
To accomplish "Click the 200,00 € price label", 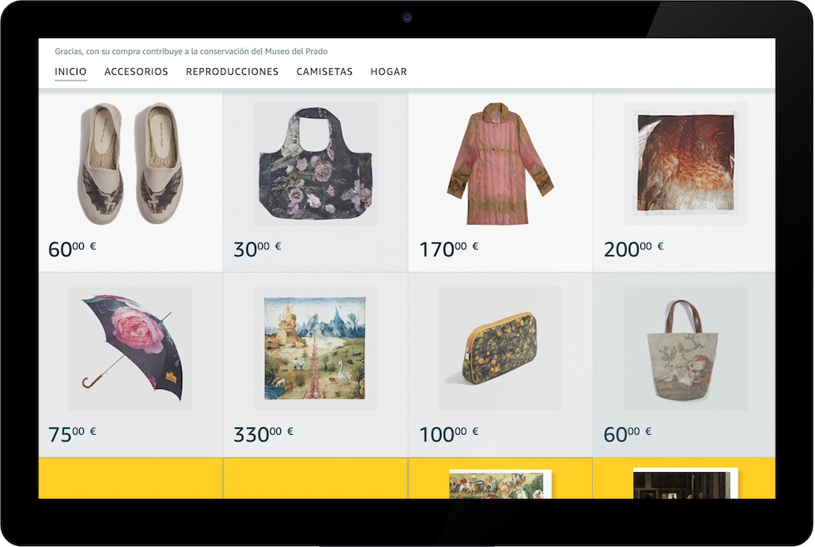I will (634, 249).
